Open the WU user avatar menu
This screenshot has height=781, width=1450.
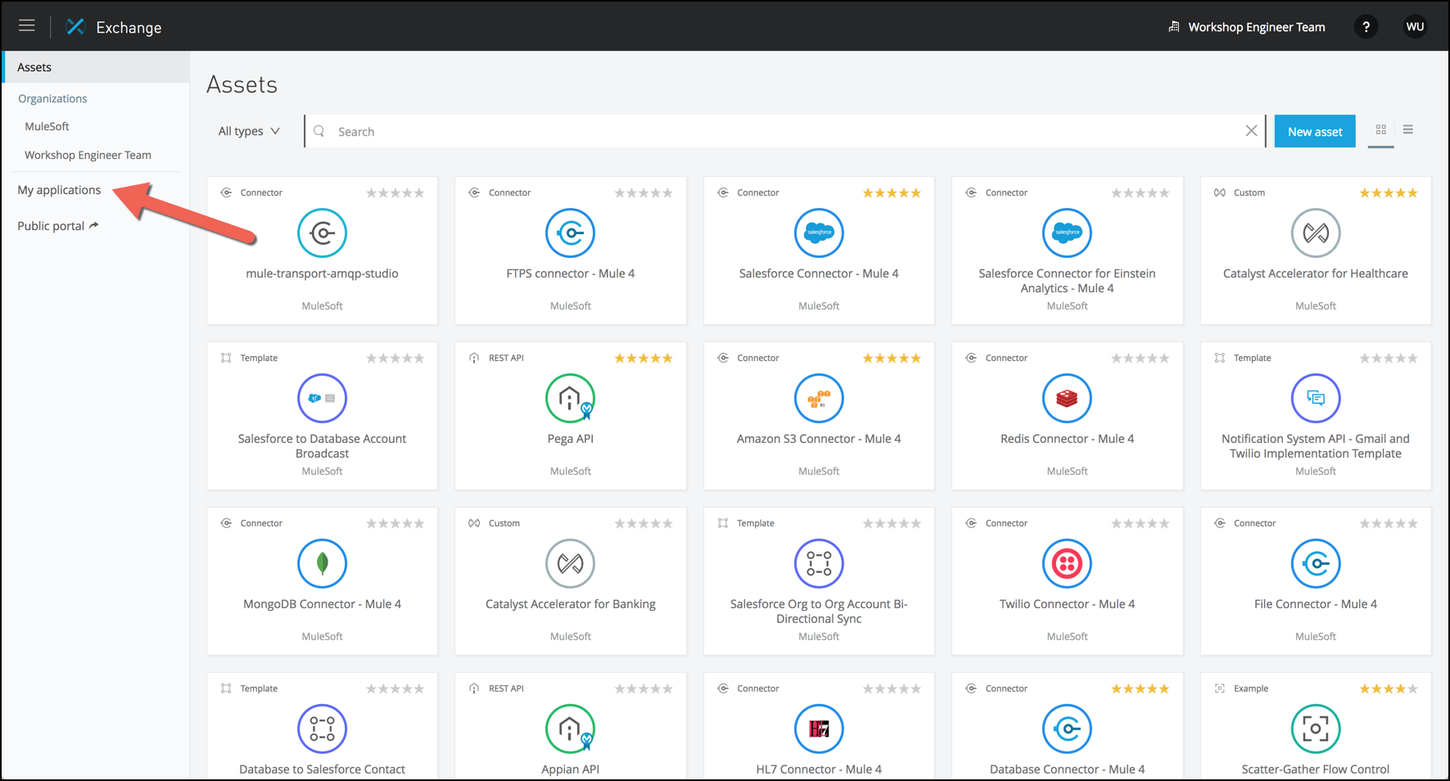(1415, 27)
